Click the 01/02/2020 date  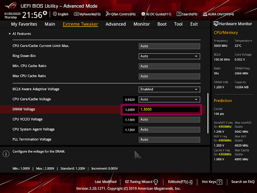pyautogui.click(x=12, y=14)
